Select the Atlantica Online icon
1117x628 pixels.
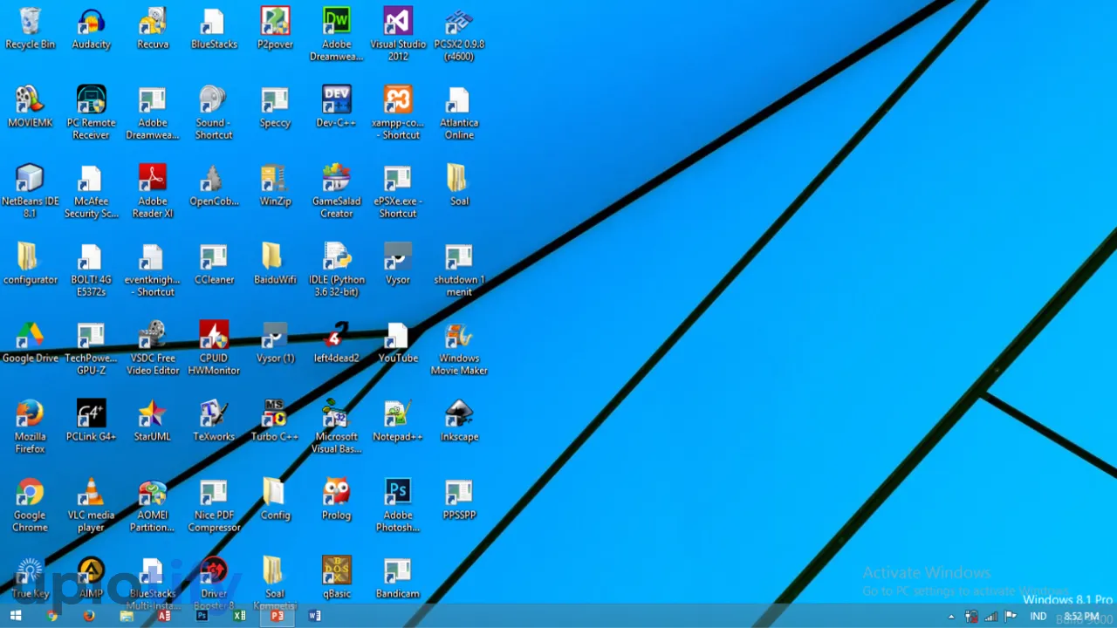(x=459, y=113)
